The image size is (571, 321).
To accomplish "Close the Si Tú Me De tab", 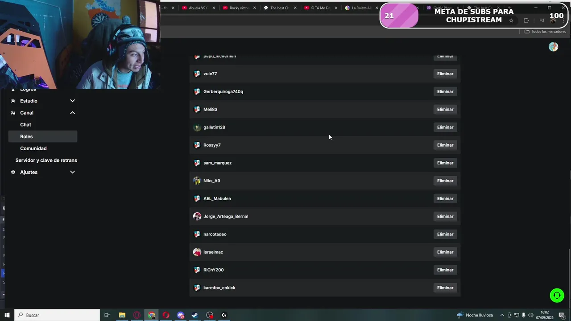I will (x=336, y=8).
